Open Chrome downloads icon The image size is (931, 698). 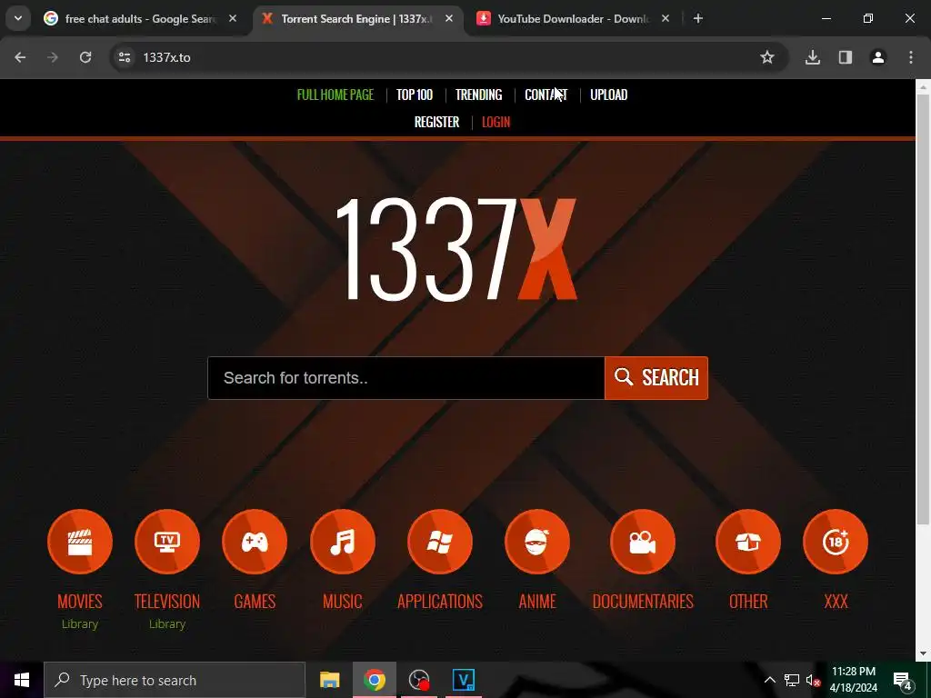pyautogui.click(x=813, y=57)
